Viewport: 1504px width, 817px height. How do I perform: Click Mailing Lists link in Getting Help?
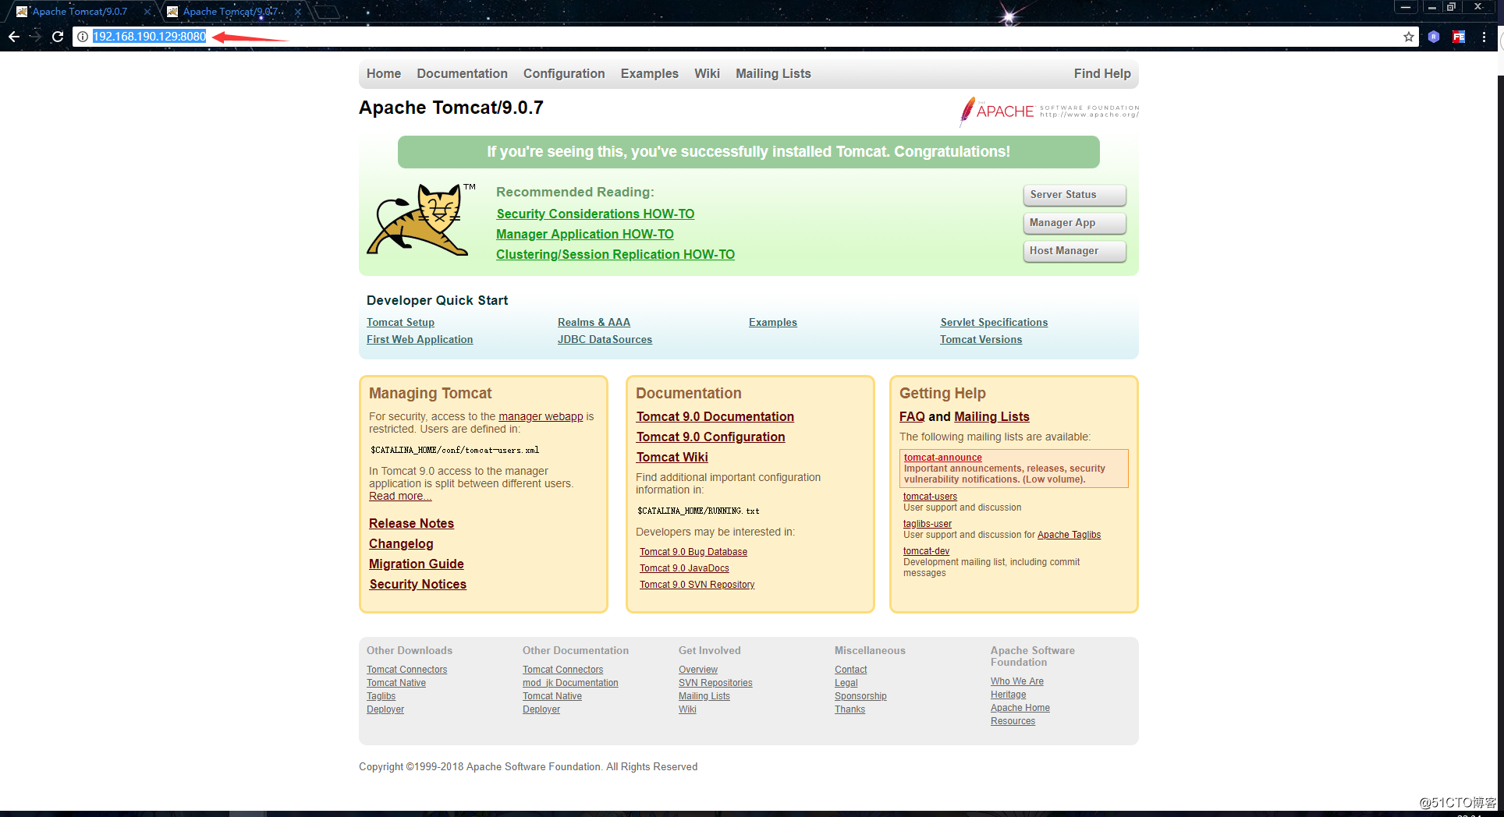991,416
